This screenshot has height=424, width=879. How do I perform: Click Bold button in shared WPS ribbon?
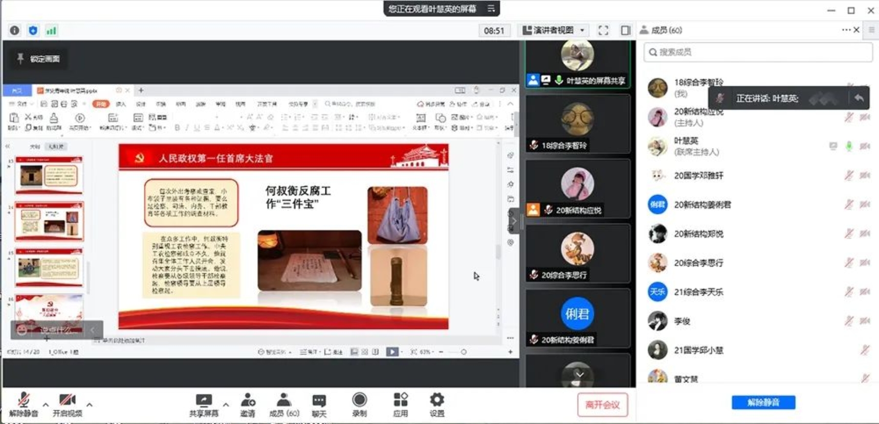(x=177, y=128)
